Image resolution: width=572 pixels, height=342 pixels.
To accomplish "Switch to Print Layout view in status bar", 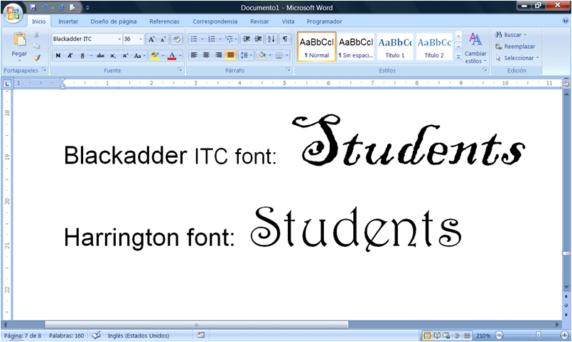I will 427,336.
